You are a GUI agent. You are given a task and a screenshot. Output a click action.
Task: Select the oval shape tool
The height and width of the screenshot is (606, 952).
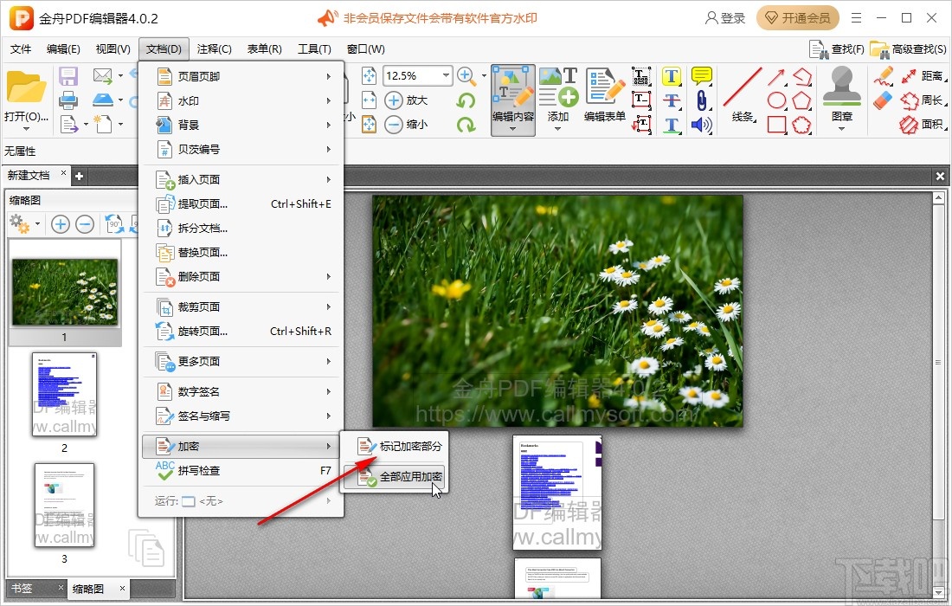776,100
